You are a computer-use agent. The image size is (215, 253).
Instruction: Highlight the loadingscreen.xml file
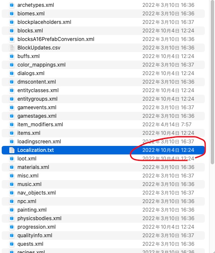click(103, 142)
